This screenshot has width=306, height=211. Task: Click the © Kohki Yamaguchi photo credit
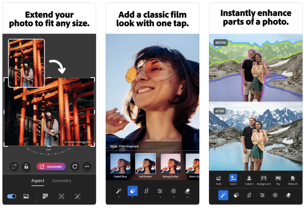pos(77,142)
